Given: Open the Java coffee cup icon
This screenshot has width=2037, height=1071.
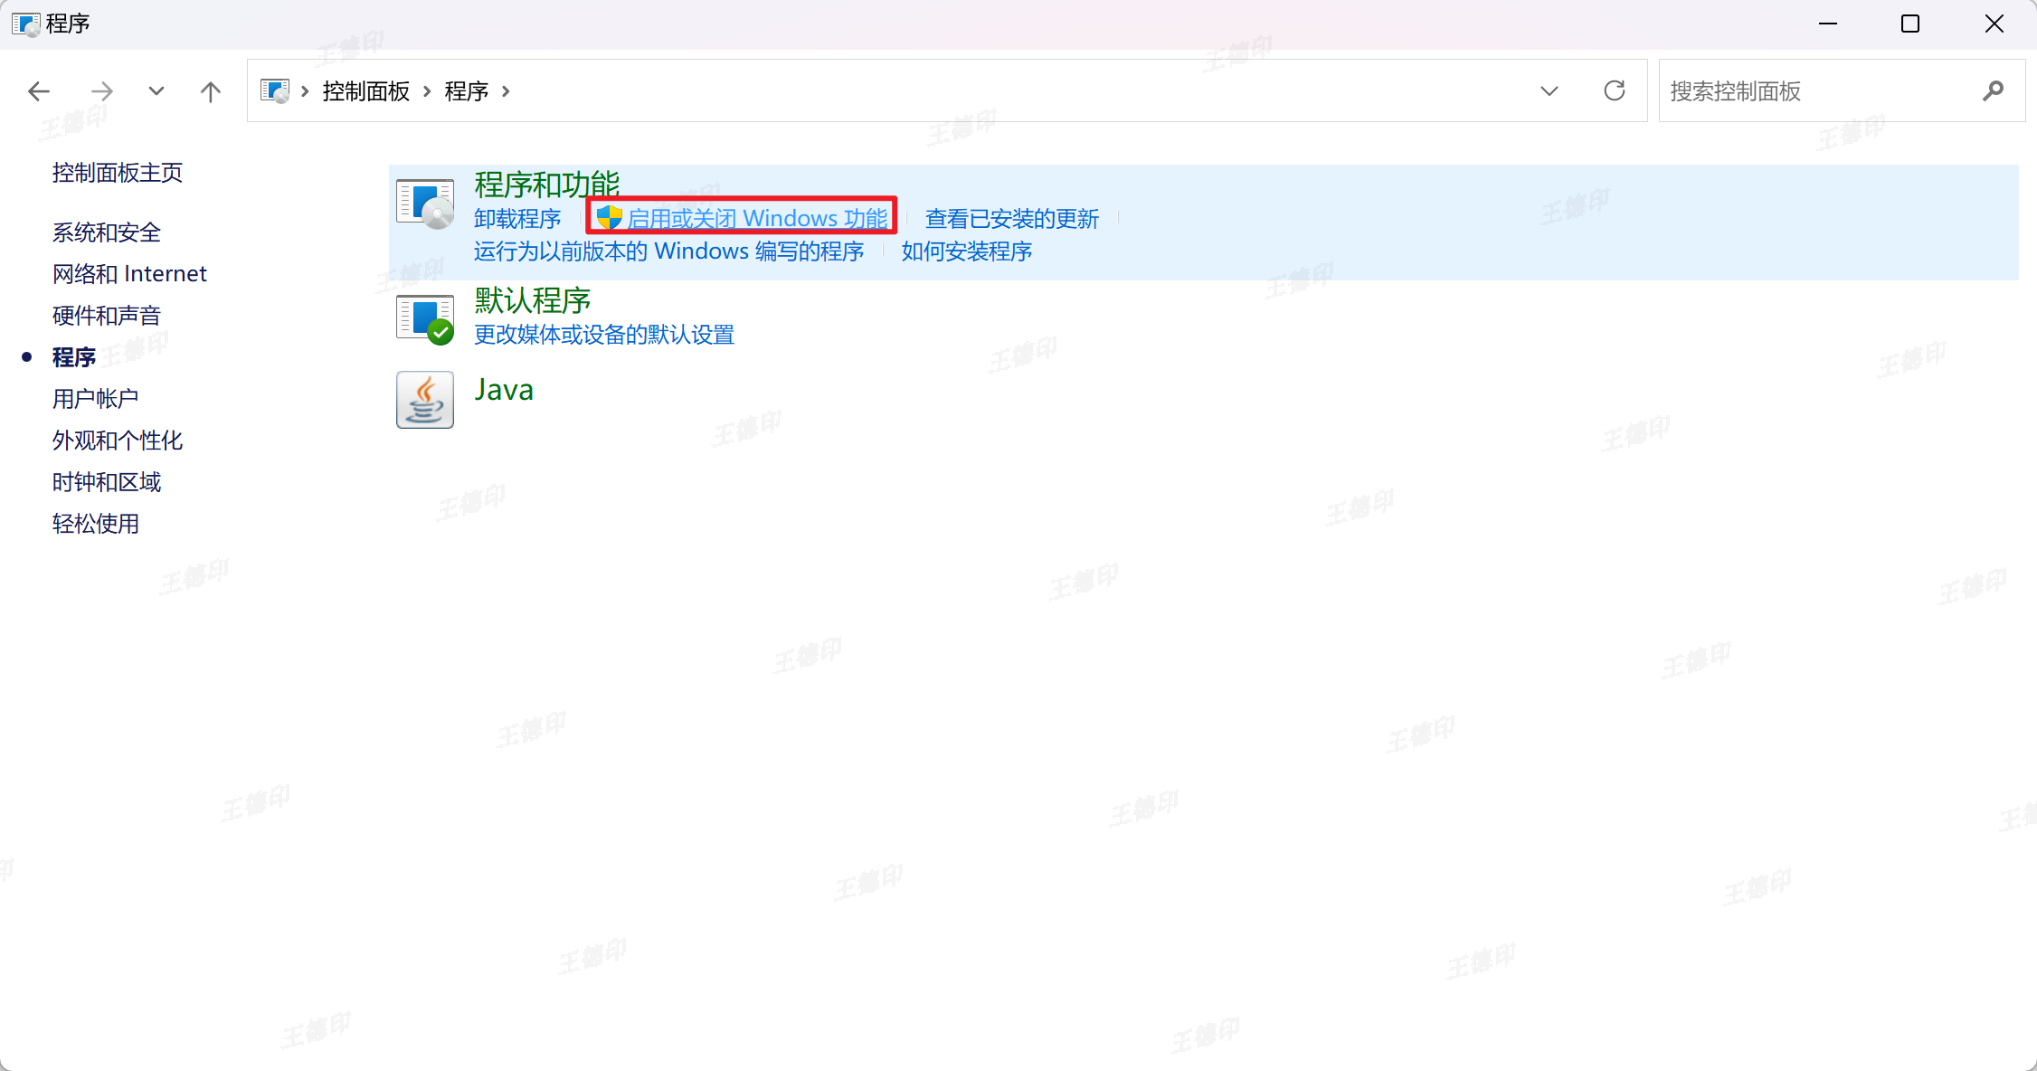Looking at the screenshot, I should tap(425, 400).
